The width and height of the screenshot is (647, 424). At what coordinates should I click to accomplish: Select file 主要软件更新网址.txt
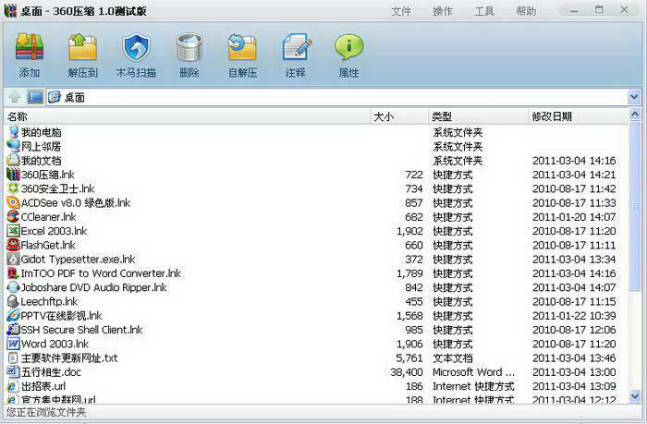69,358
